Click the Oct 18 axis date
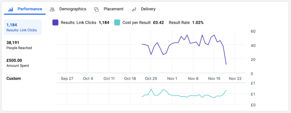Viewport: 291px width, 113px height. pyautogui.click(x=130, y=78)
